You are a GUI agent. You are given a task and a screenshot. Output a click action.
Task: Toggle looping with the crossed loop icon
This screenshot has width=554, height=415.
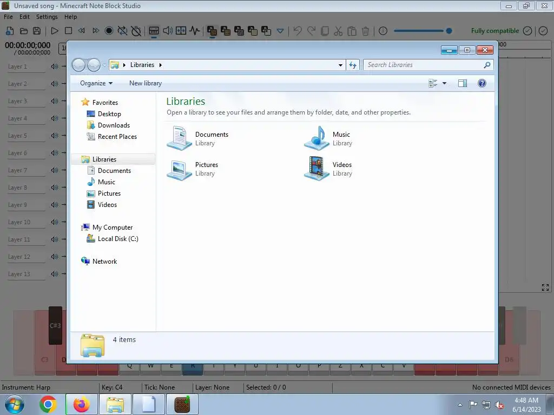coord(122,31)
